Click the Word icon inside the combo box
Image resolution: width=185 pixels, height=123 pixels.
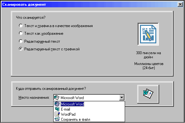(57, 98)
